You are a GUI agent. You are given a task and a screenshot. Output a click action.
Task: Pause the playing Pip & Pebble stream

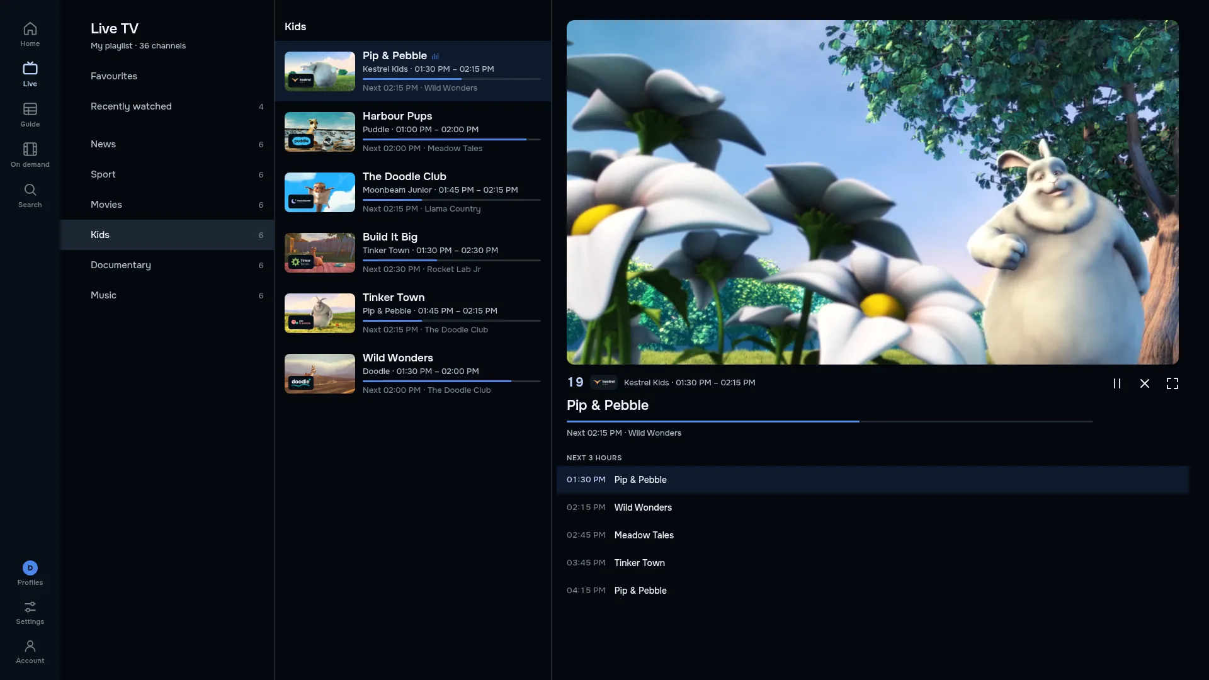click(x=1116, y=383)
